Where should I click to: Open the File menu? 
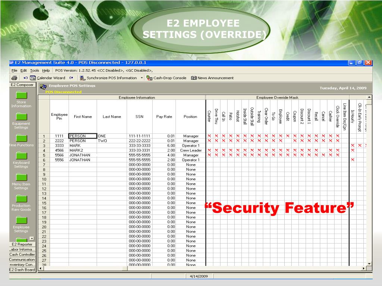15,70
